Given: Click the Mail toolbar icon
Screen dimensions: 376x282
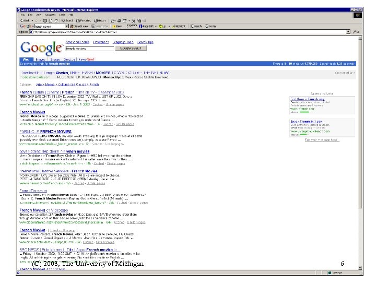Looking at the screenshot, I should (113, 20).
